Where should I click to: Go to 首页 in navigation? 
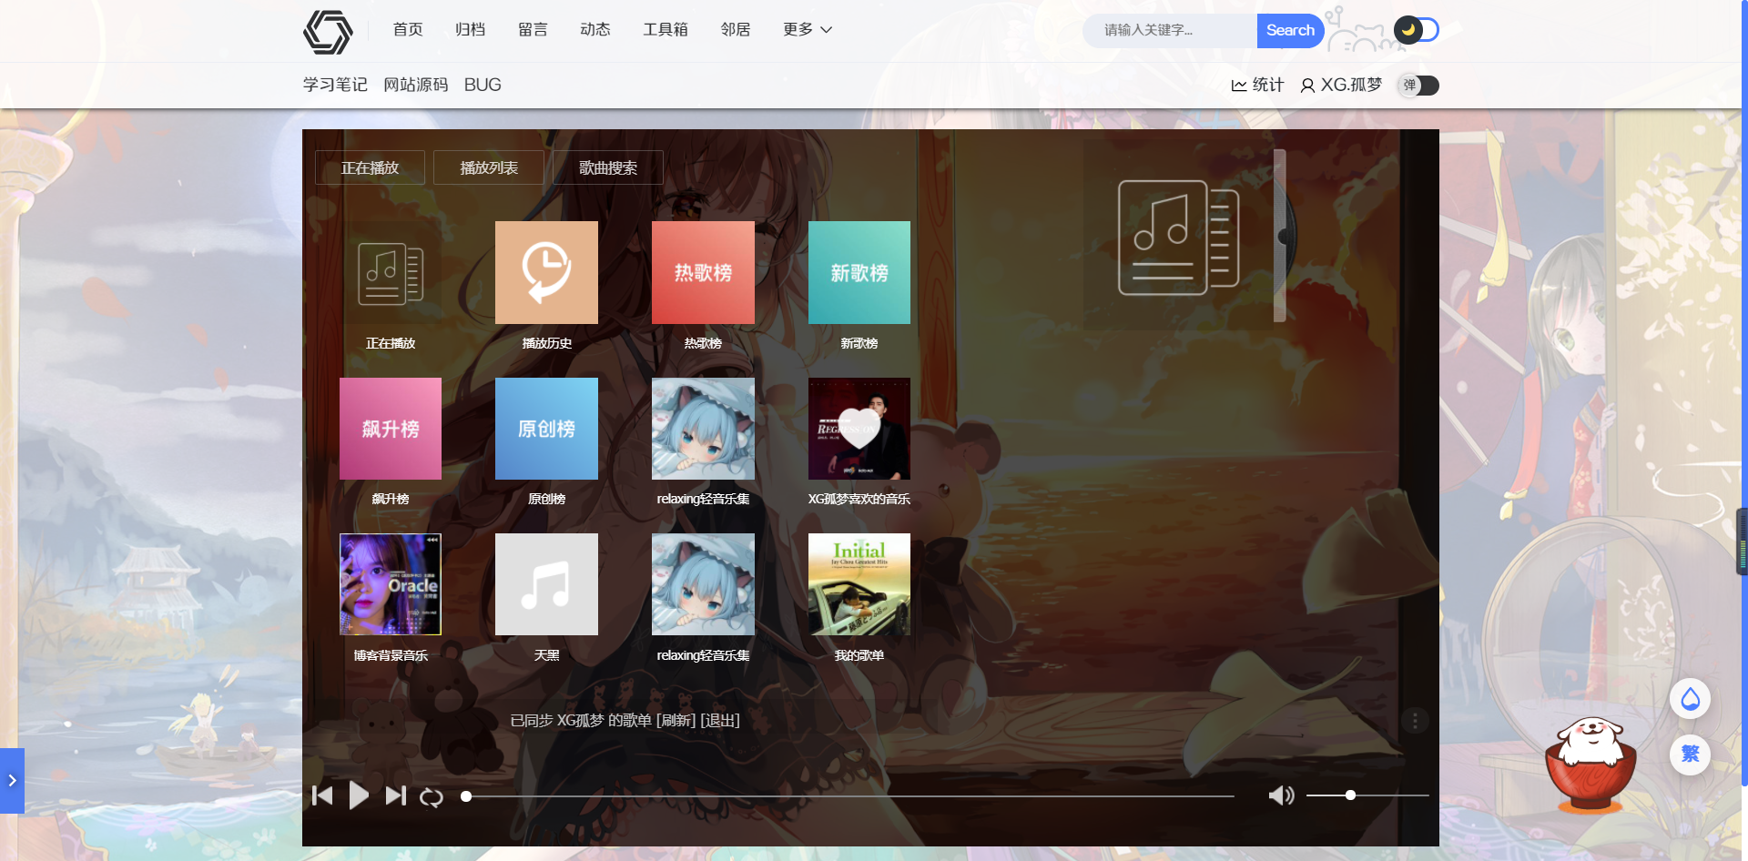(408, 30)
